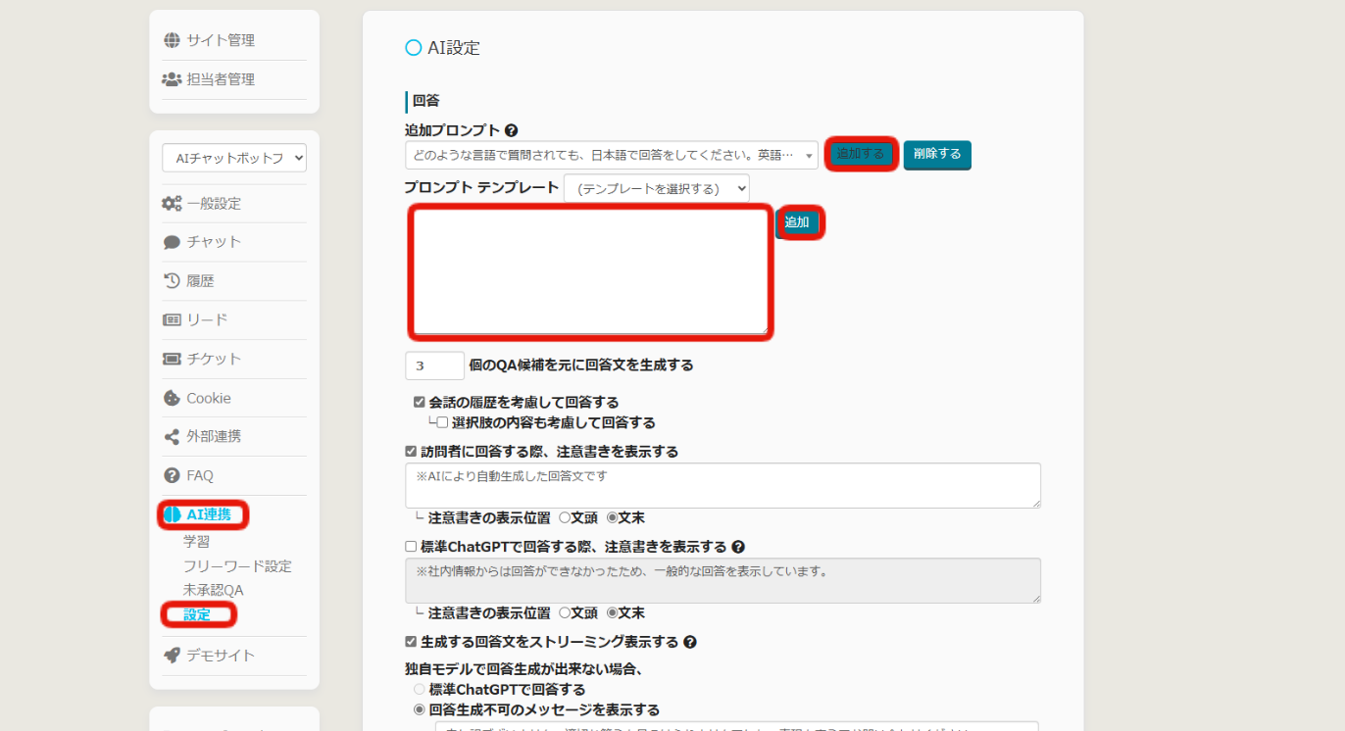
Task: Open 学習 under the AI連携 menu
Action: pyautogui.click(x=196, y=541)
